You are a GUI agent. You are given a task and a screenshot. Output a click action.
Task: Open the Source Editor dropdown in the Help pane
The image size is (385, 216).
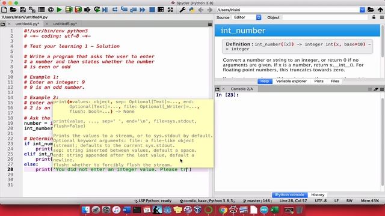pyautogui.click(x=247, y=17)
